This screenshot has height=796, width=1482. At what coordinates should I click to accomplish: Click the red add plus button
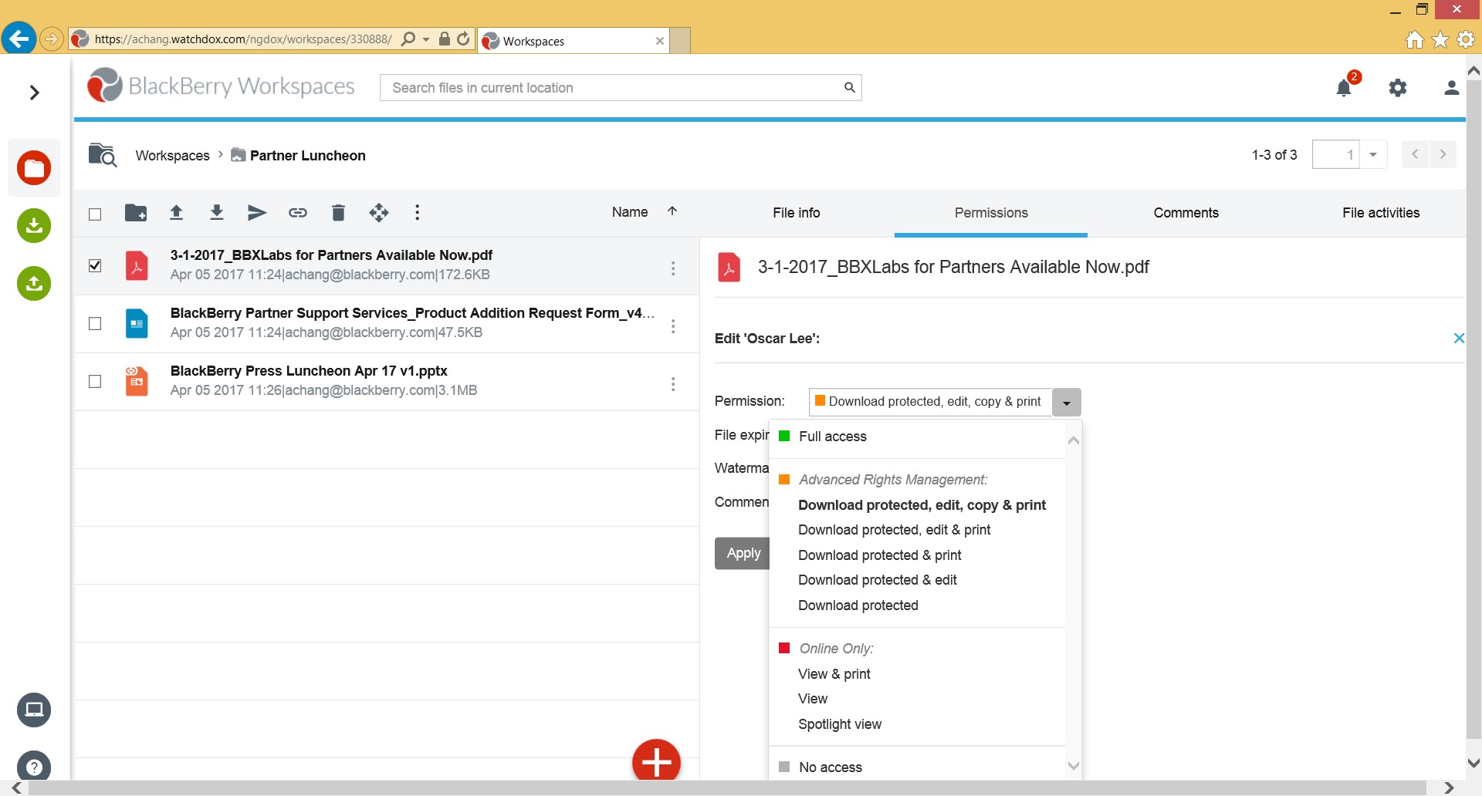click(x=656, y=762)
